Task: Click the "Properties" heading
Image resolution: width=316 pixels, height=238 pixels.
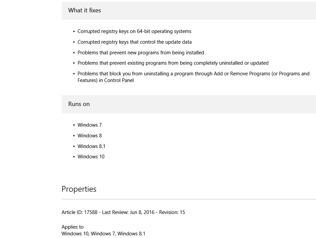Action: pyautogui.click(x=79, y=189)
